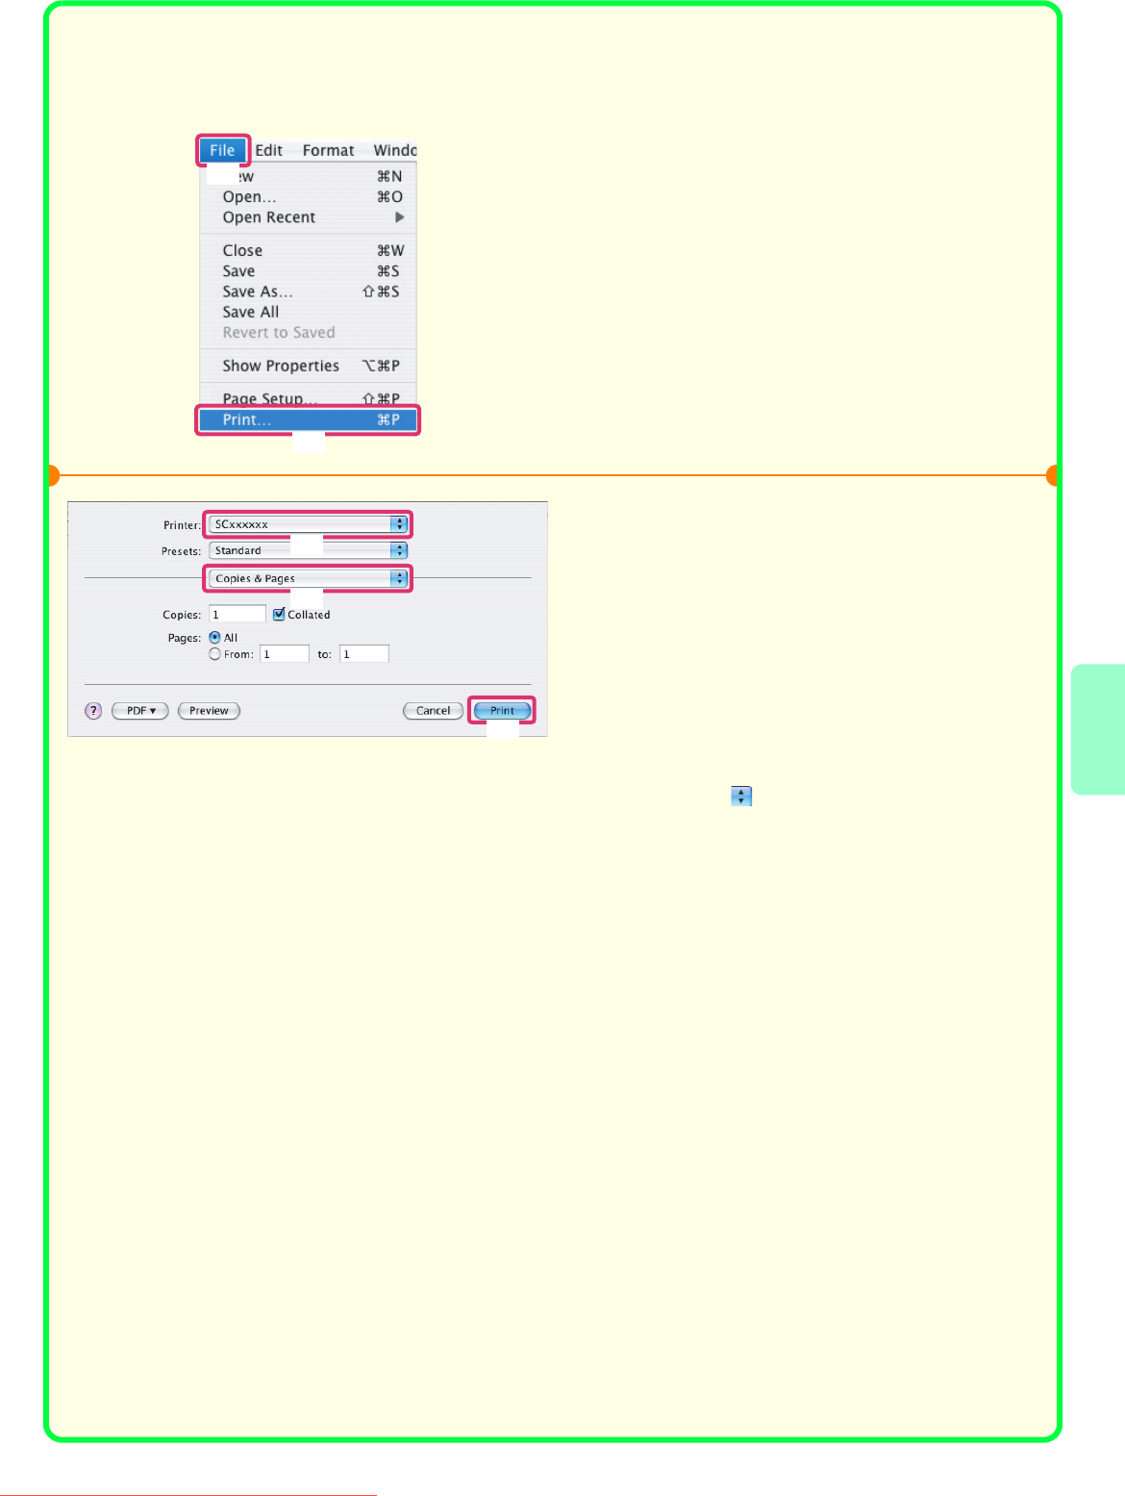Open the File menu

(x=222, y=150)
